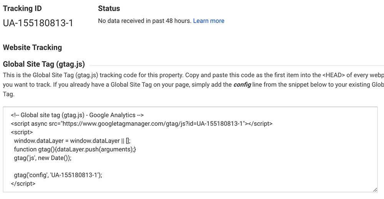Place cursor on function gtag() line
The image size is (384, 199).
click(x=75, y=149)
